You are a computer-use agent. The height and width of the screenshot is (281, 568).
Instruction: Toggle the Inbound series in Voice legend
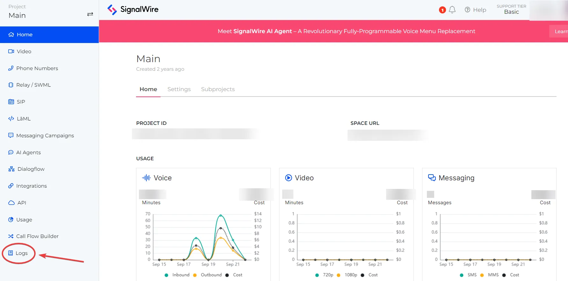[177, 275]
